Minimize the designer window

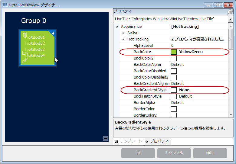[208, 5]
